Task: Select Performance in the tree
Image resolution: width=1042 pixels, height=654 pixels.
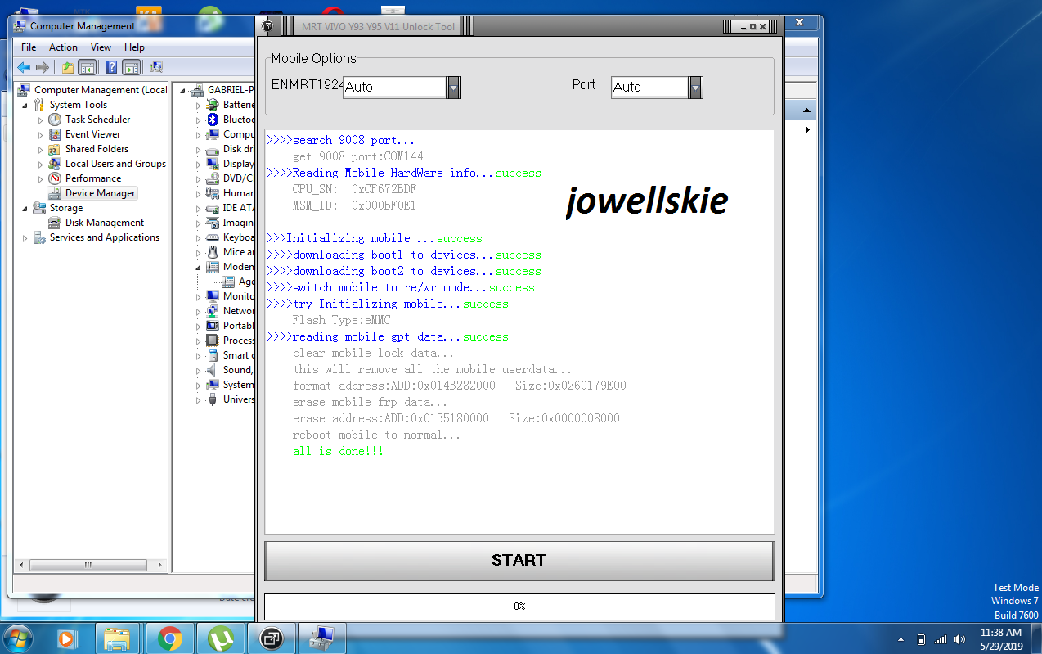Action: click(92, 178)
